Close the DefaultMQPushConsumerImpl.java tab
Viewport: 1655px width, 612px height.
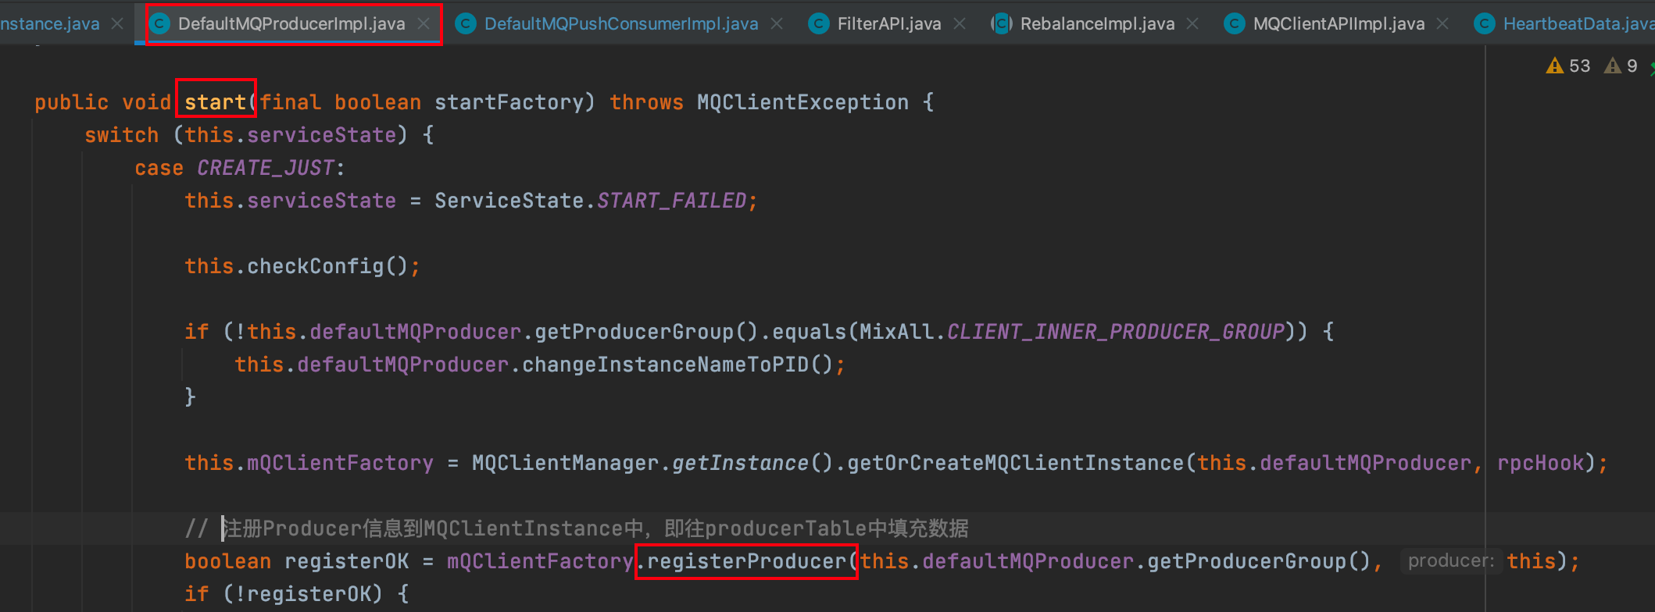[777, 24]
